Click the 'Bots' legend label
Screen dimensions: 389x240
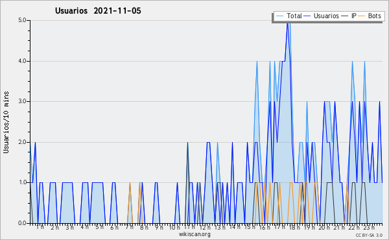coord(374,16)
